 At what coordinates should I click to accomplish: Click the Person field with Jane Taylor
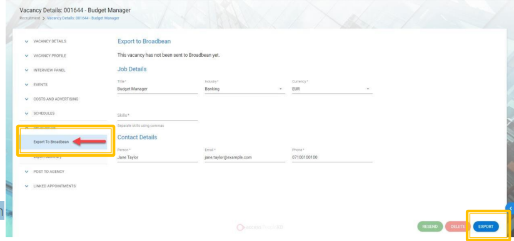(158, 157)
